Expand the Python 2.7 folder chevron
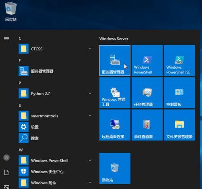 [90, 93]
